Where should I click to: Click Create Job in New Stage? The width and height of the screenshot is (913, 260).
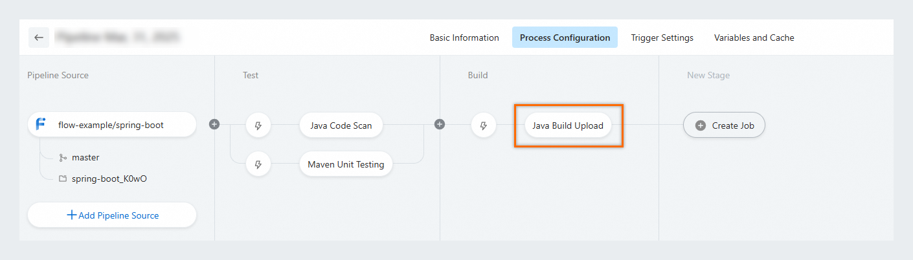point(724,125)
